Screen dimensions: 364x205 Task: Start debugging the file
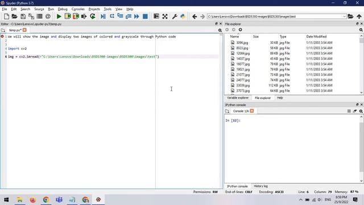click(103, 17)
